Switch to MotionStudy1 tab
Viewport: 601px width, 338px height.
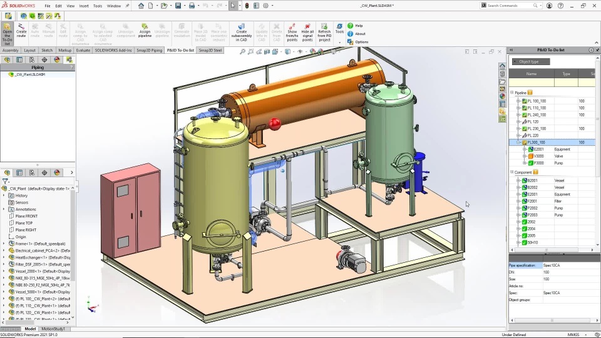tap(53, 329)
